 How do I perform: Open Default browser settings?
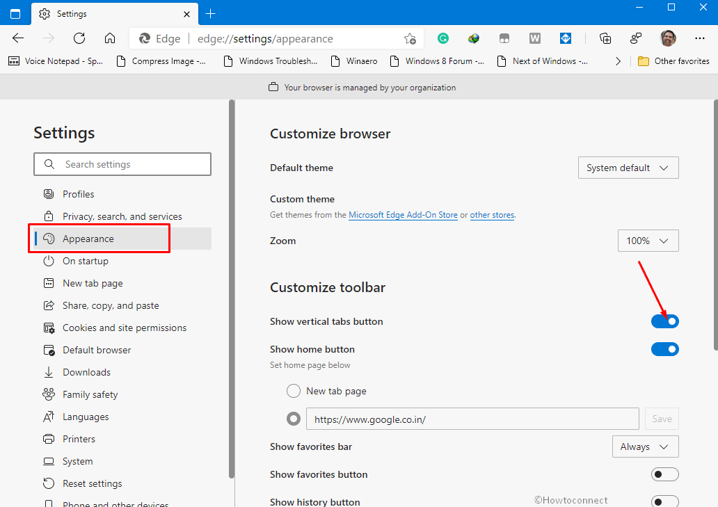pyautogui.click(x=122, y=350)
